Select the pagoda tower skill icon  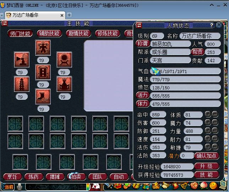22,84
